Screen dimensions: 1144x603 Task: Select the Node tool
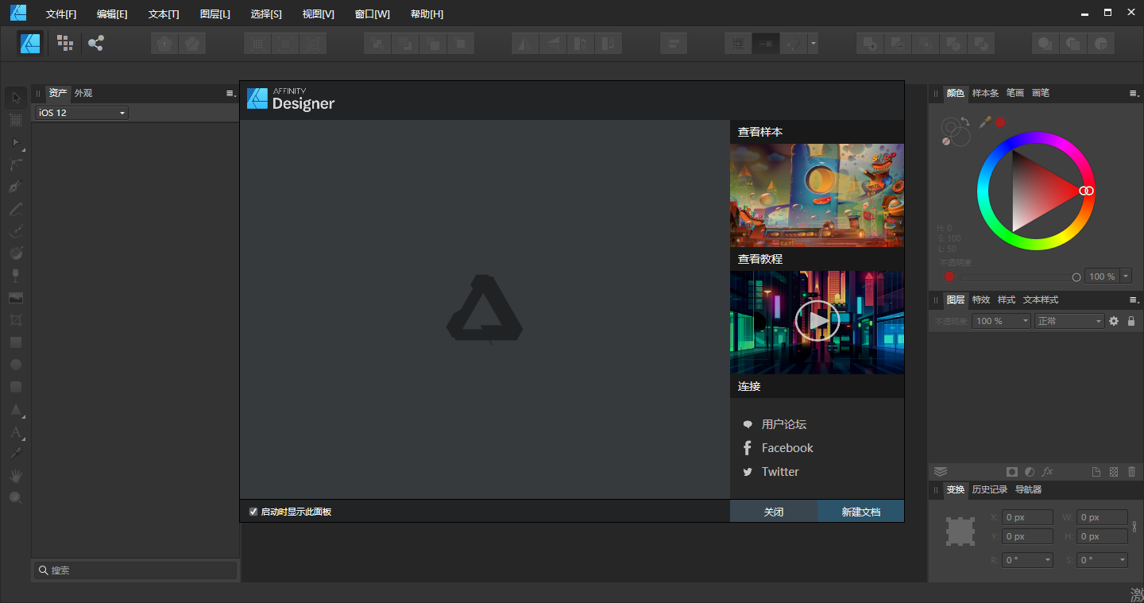[15, 142]
